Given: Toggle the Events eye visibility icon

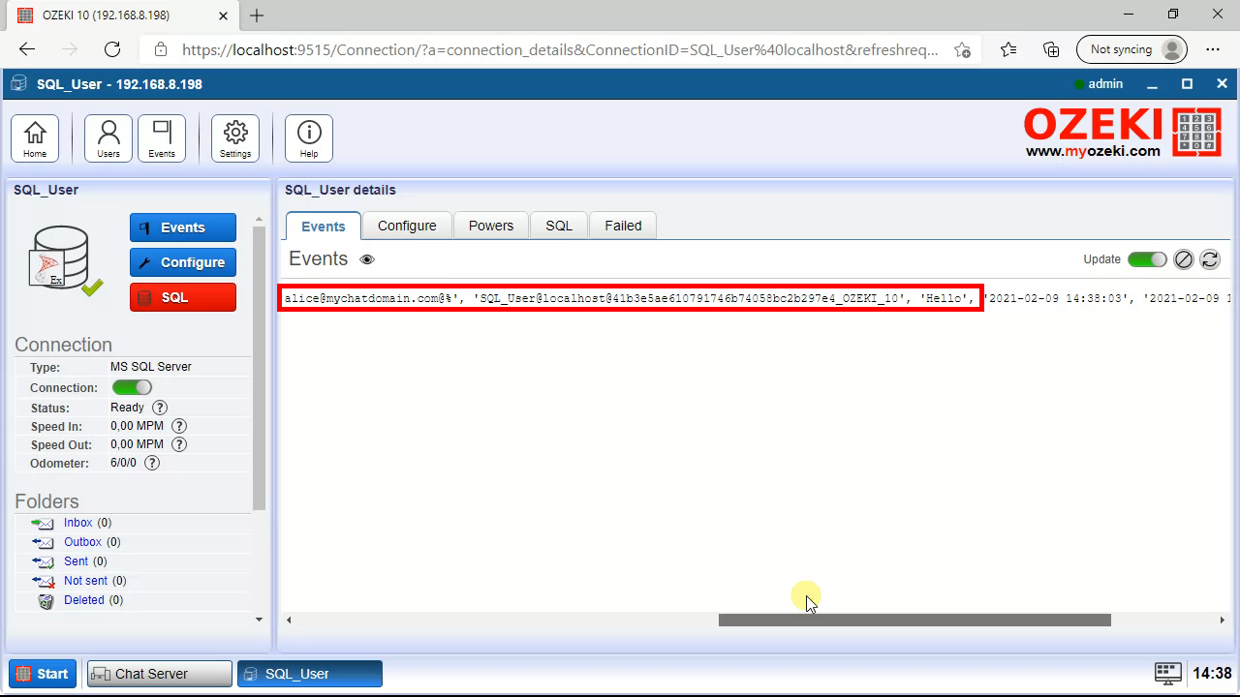Looking at the screenshot, I should tap(367, 259).
